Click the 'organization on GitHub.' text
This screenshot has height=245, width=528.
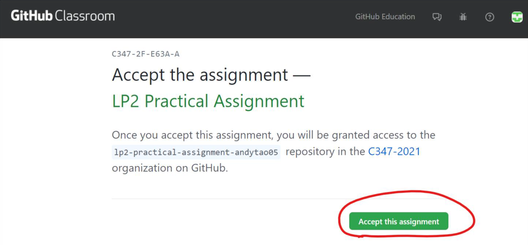170,168
